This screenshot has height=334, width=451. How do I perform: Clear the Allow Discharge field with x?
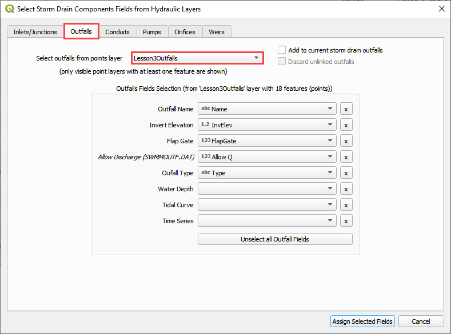(346, 157)
